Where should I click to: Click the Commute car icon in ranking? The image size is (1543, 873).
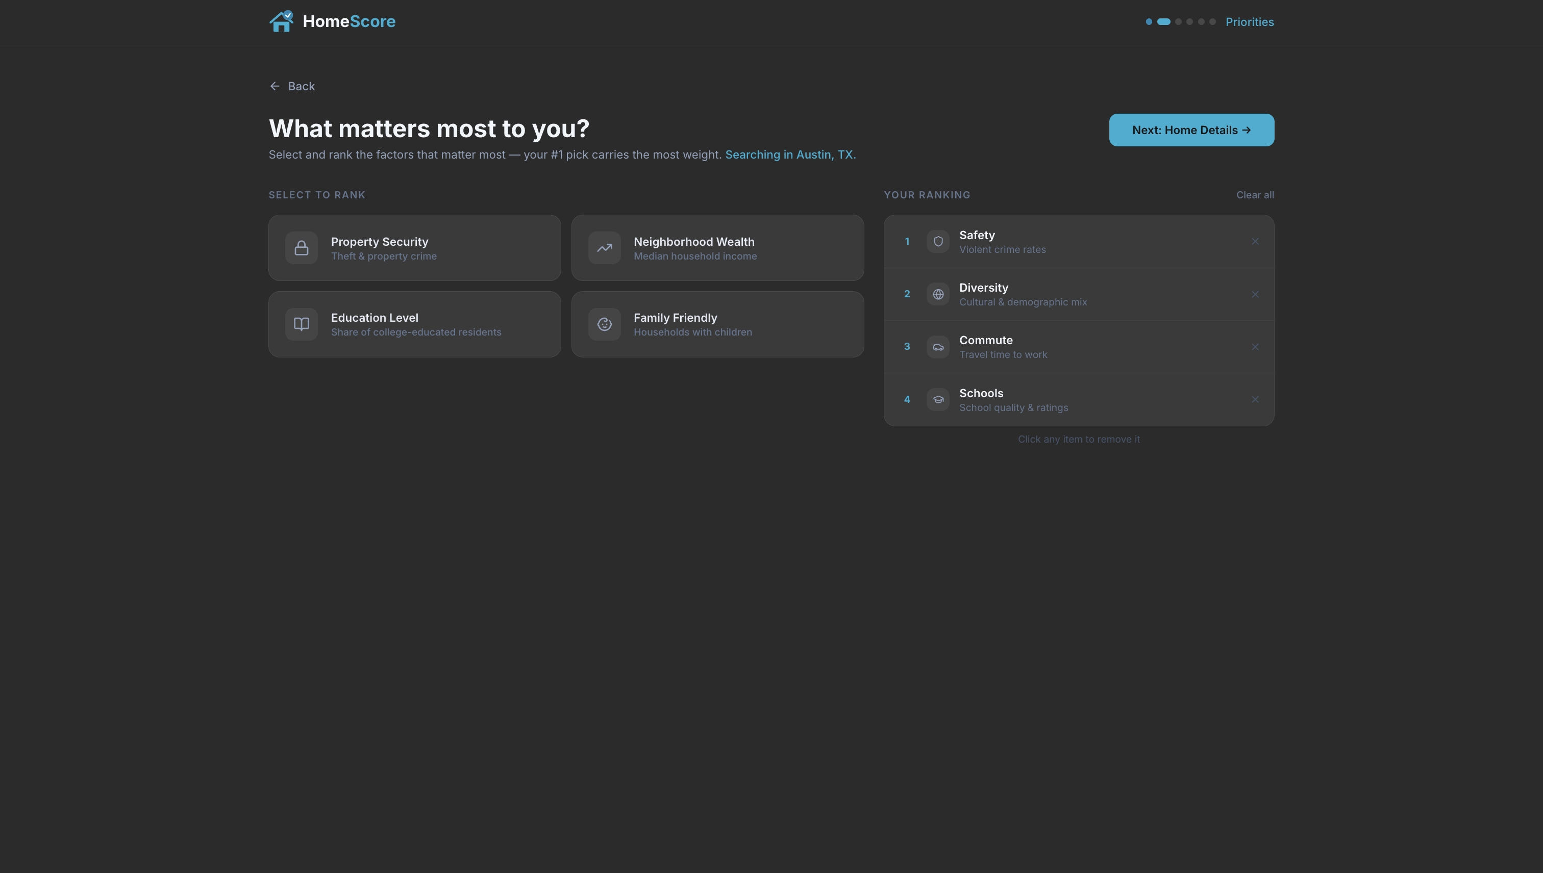click(938, 347)
